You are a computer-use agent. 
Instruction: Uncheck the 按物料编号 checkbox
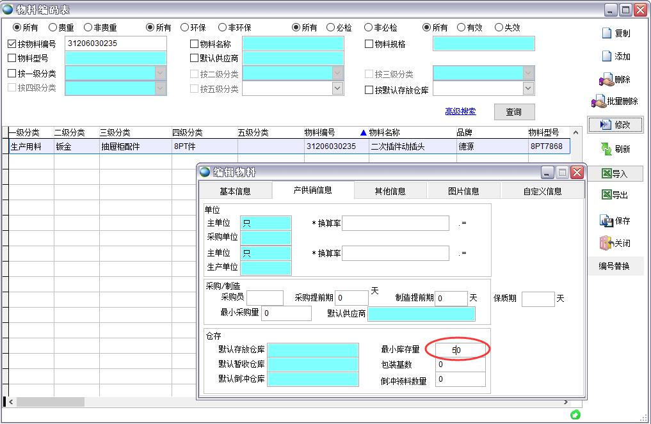click(12, 44)
